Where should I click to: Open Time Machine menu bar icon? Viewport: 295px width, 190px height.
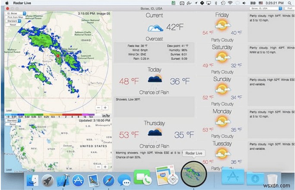(x=223, y=3)
